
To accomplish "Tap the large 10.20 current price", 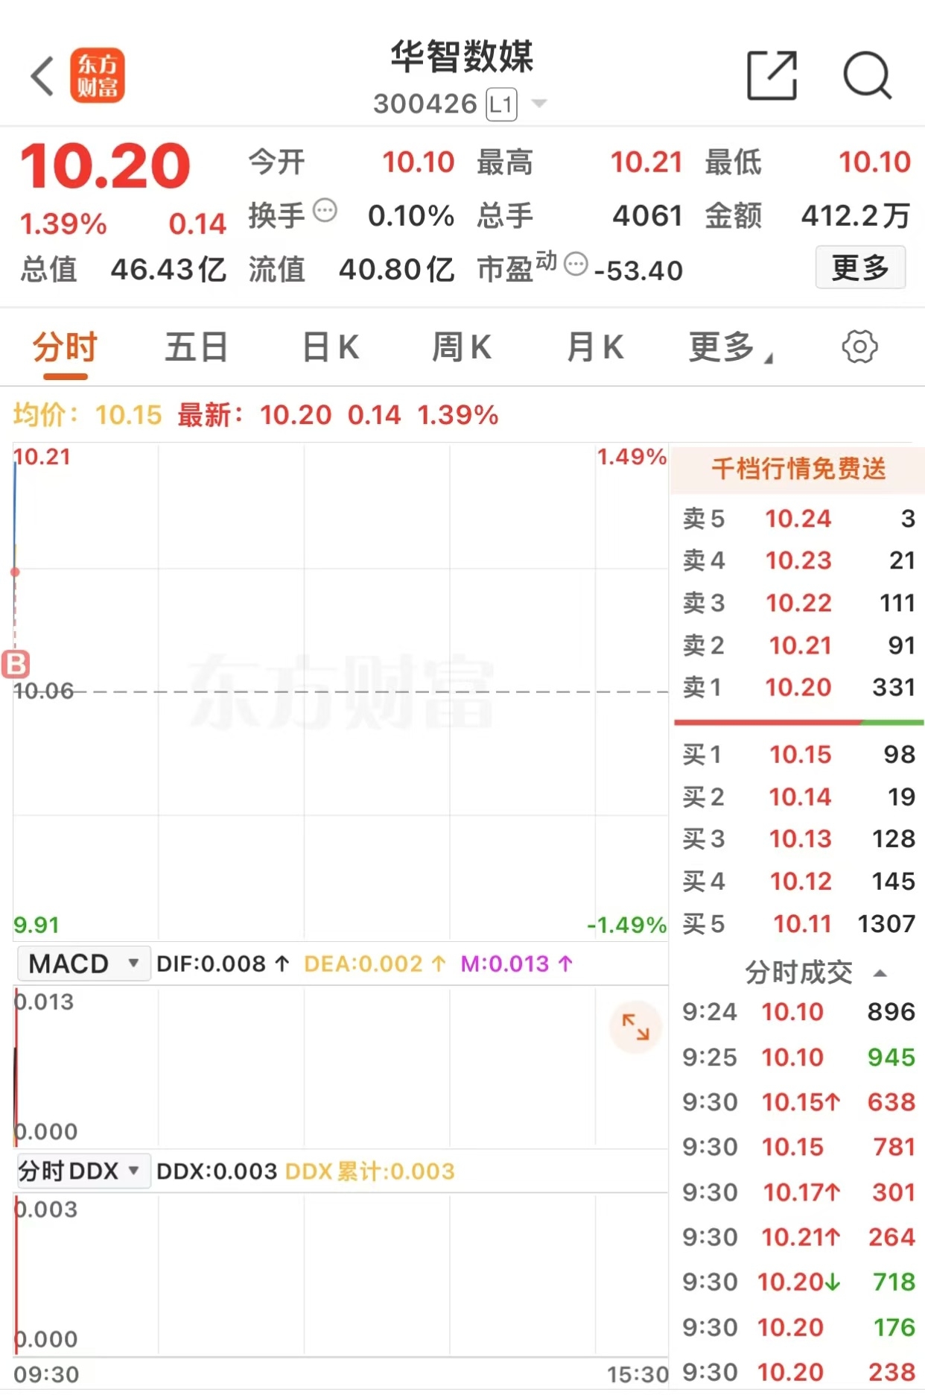I will point(105,165).
